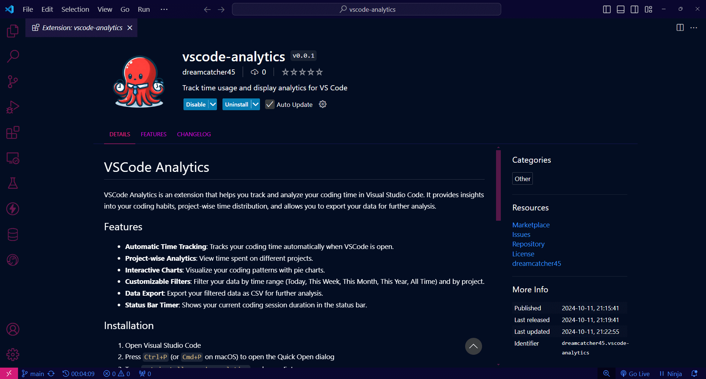Screen dimensions: 706x379
Task: Open Source Control view
Action: [x=13, y=82]
